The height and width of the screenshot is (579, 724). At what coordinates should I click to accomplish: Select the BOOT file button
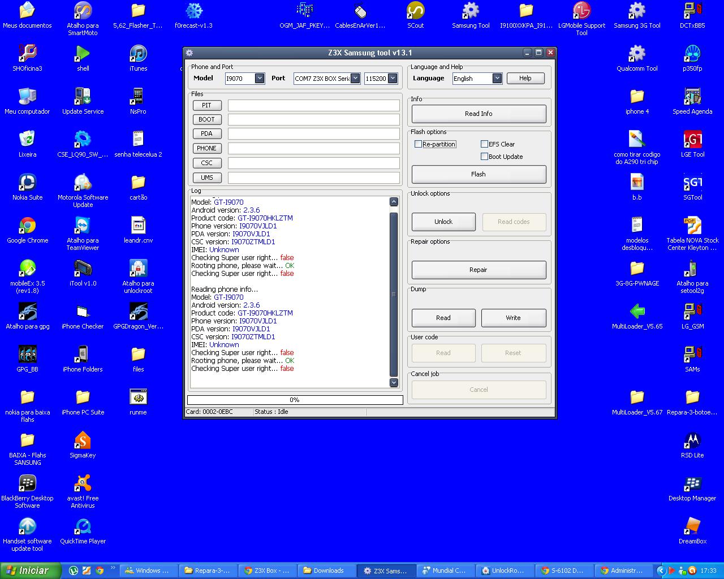pyautogui.click(x=207, y=119)
